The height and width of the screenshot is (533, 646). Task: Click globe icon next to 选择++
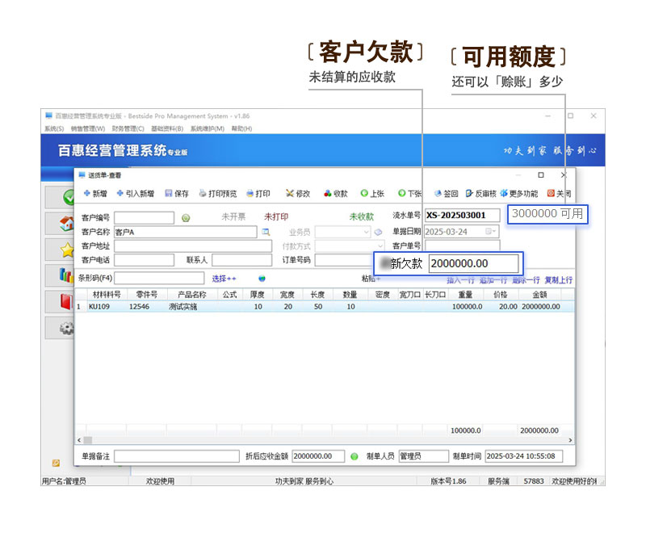[262, 279]
